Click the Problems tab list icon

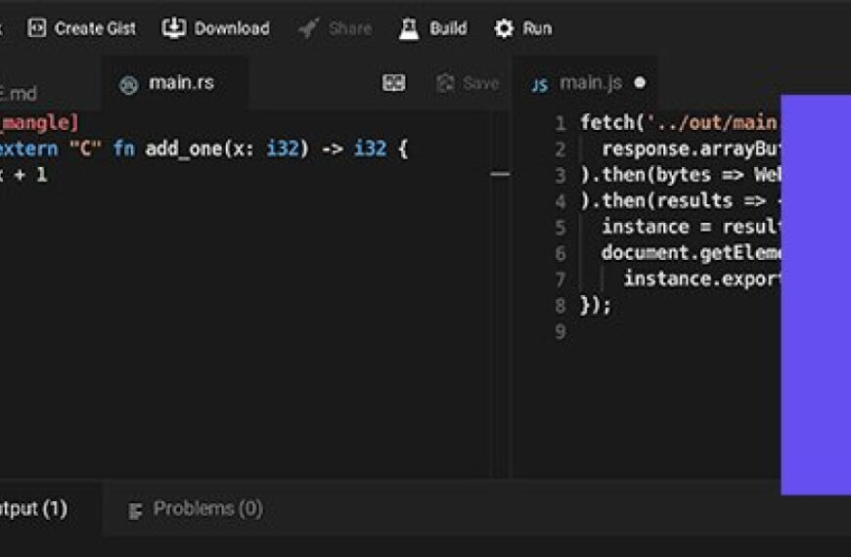tap(135, 510)
